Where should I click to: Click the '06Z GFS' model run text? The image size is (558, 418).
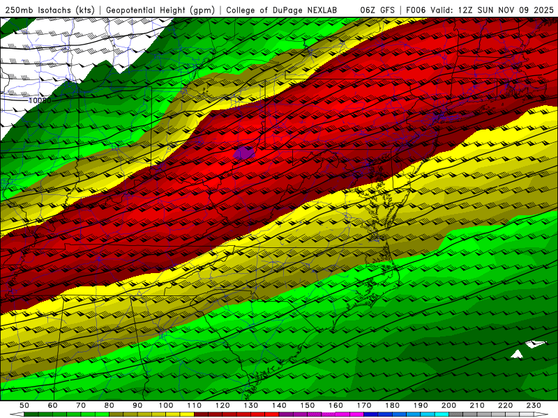tap(377, 10)
